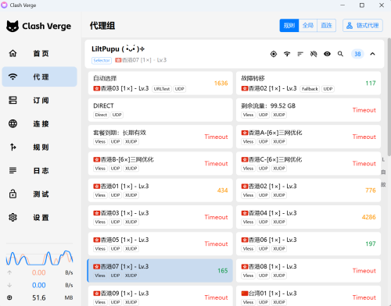Viewport: 391px width, 306px height.
Task: Retest Timeout on 香港08 card
Action: [x=364, y=271]
